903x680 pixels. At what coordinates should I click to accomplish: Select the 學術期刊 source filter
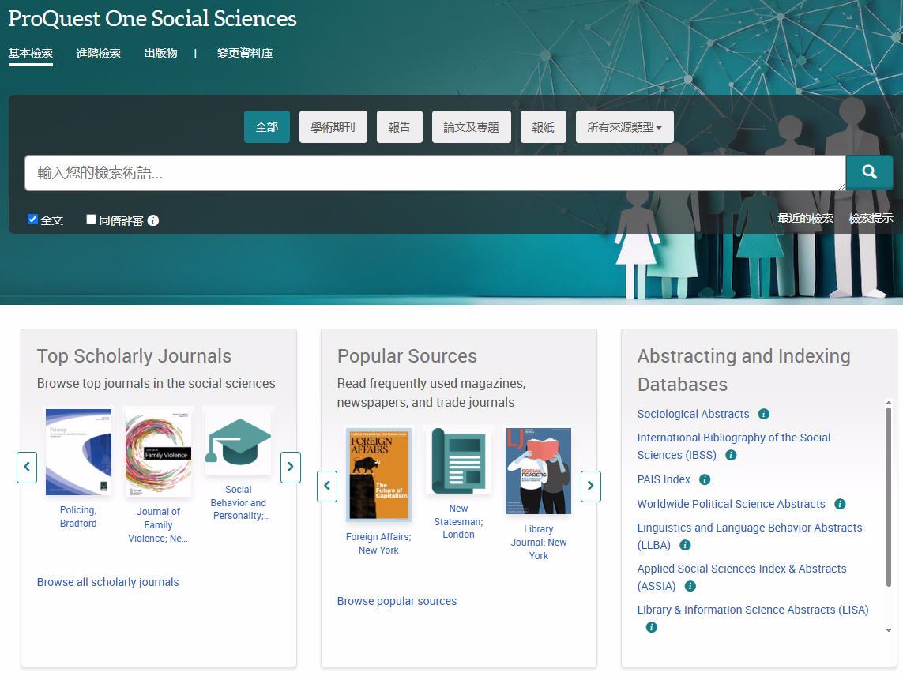click(333, 127)
